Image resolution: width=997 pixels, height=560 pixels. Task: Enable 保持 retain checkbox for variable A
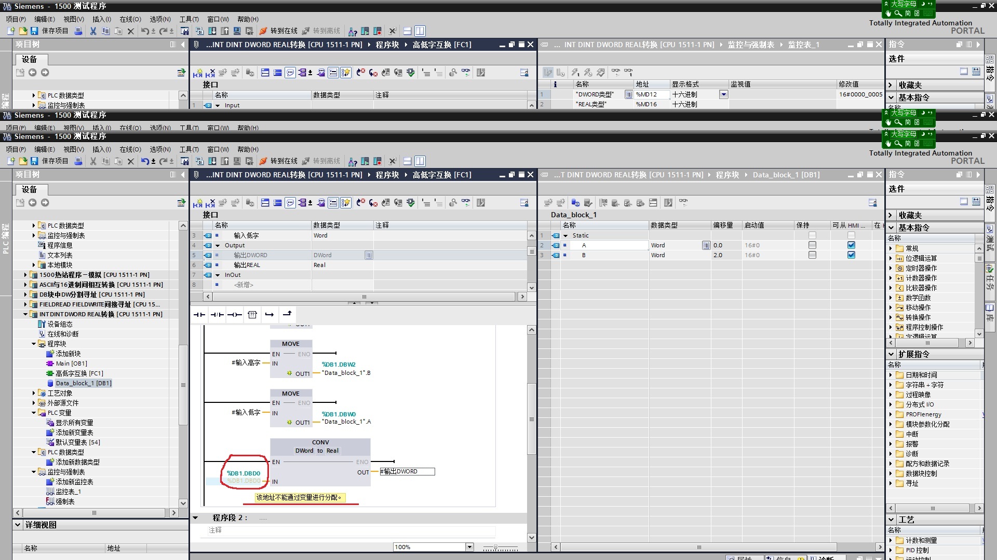(x=812, y=245)
